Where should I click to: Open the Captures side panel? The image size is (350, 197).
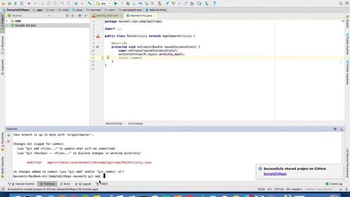point(2,67)
